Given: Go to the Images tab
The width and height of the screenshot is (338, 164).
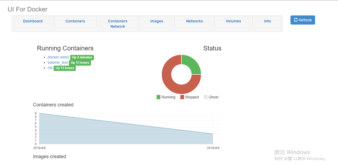Looking at the screenshot, I should pos(157,21).
